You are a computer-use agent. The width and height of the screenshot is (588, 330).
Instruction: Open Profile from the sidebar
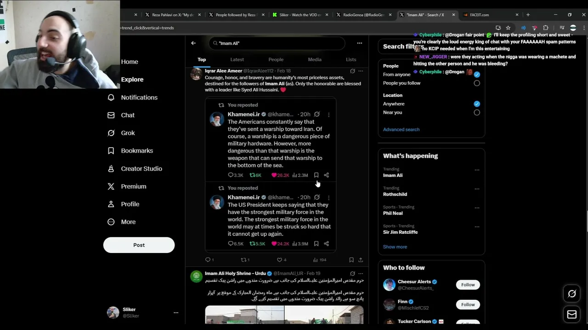coord(123,204)
